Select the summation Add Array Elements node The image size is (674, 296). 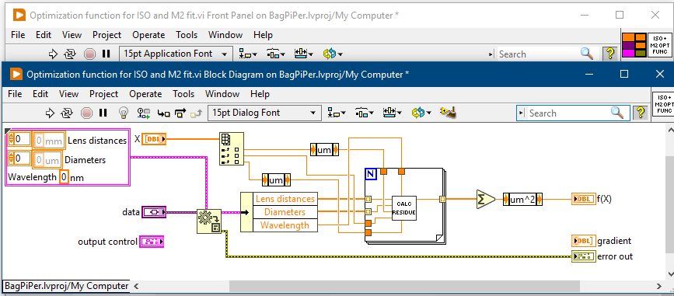pyautogui.click(x=485, y=200)
